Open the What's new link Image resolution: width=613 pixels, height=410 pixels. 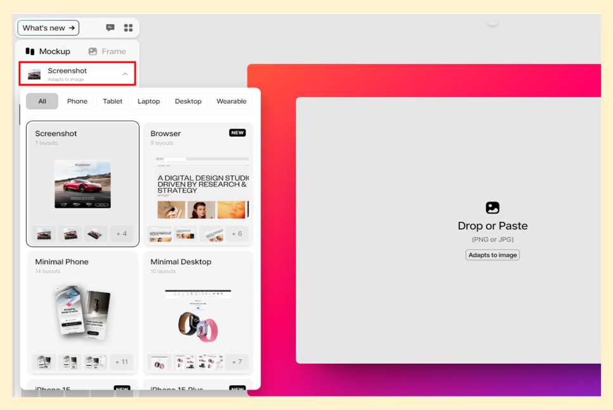[x=48, y=28]
